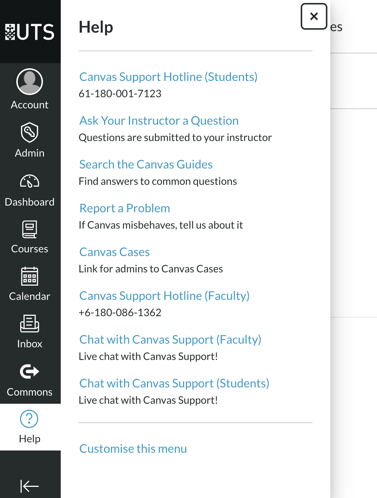
Task: Collapse the global navigation sidebar arrow
Action: point(30,486)
